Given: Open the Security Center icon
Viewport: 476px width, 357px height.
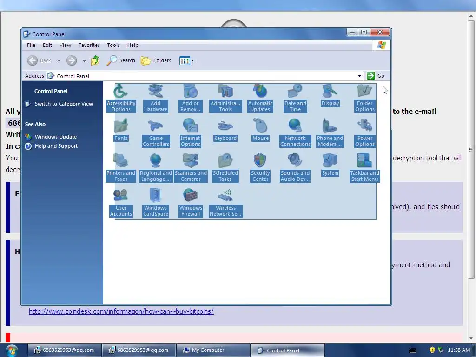Looking at the screenshot, I should point(260,167).
